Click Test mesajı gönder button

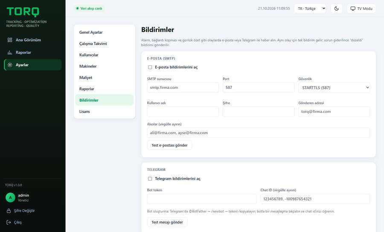coord(167,222)
